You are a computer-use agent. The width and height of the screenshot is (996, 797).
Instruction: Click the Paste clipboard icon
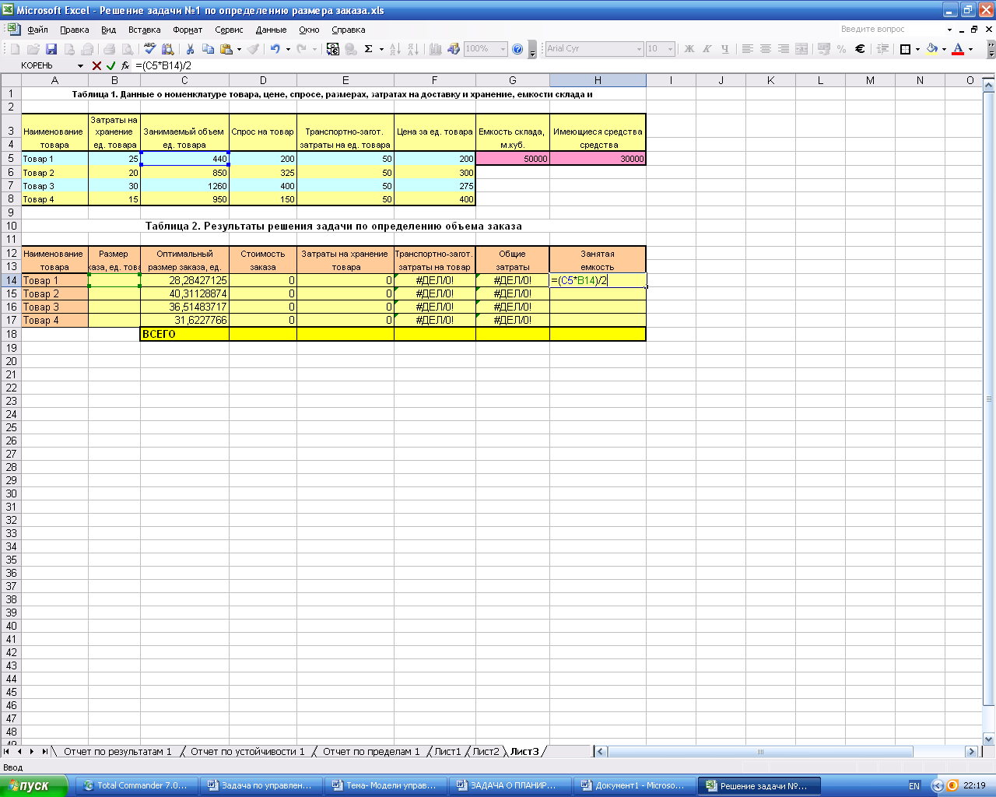coord(226,48)
